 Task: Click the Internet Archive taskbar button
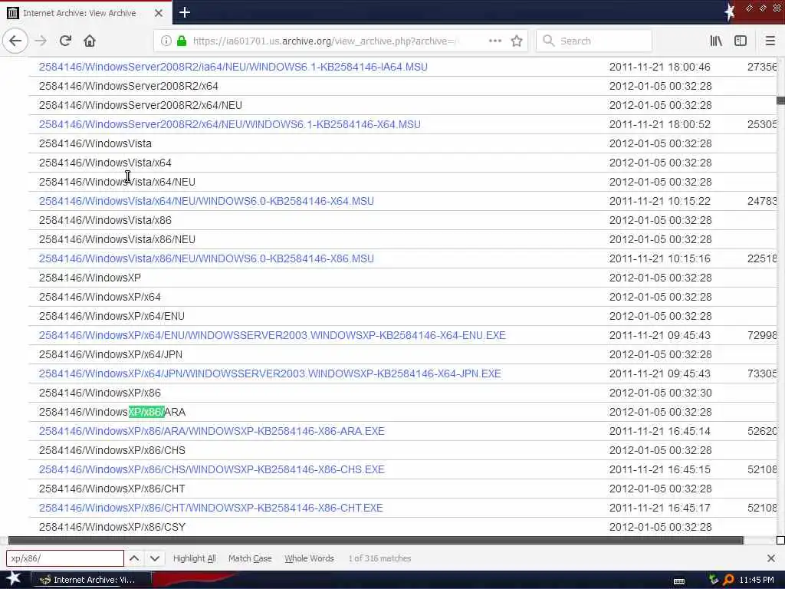91,580
